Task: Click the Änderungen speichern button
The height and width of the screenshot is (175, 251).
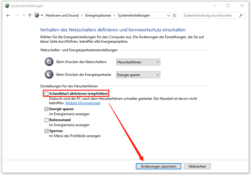Action: click(158, 166)
